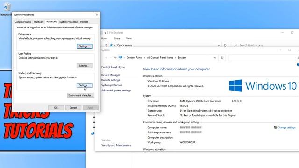Expand File Explorer address bar history dropdown
The width and height of the screenshot is (299, 168).
pos(219,45)
